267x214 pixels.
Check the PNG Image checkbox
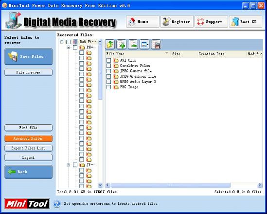[x=108, y=87]
